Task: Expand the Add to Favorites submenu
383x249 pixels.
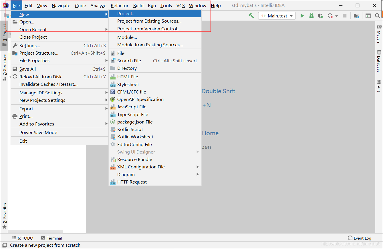Action: coord(59,124)
